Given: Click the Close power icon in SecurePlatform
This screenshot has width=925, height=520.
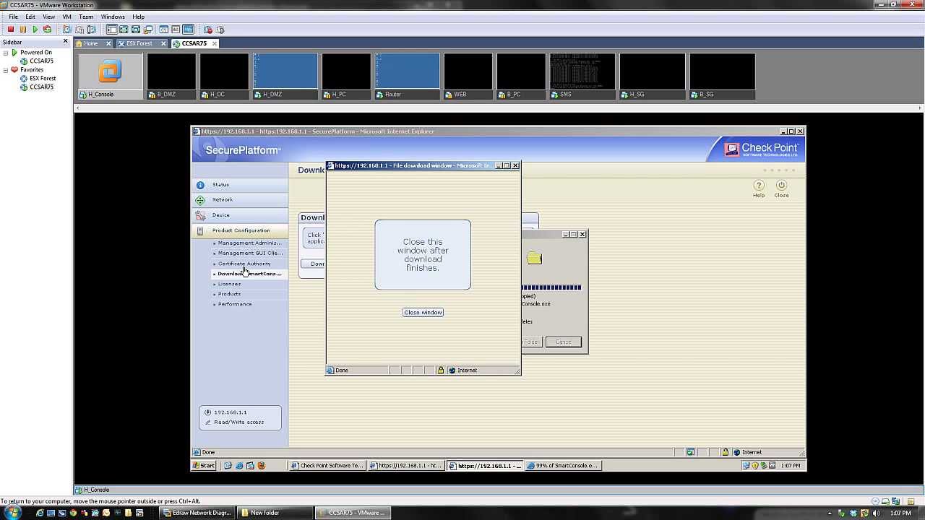Looking at the screenshot, I should [781, 186].
